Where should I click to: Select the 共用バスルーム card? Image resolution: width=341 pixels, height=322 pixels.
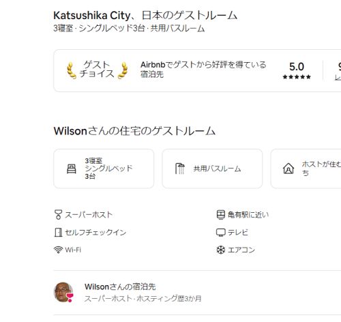pyautogui.click(x=212, y=169)
